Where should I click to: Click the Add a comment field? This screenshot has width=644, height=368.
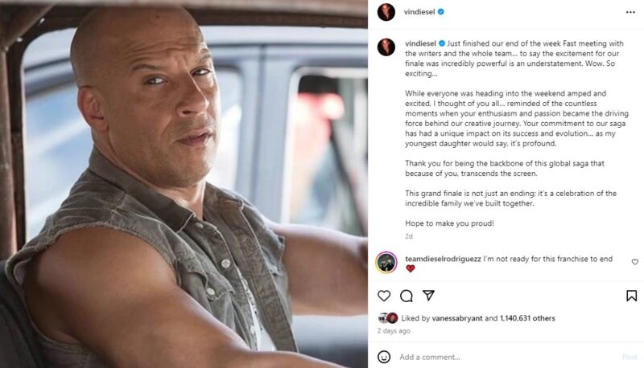click(507, 357)
